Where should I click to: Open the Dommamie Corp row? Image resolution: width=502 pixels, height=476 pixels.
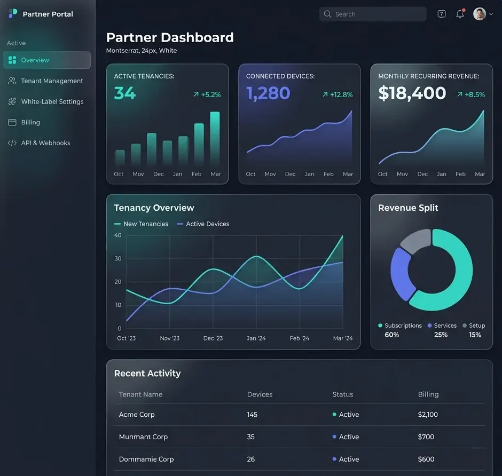tap(300, 459)
